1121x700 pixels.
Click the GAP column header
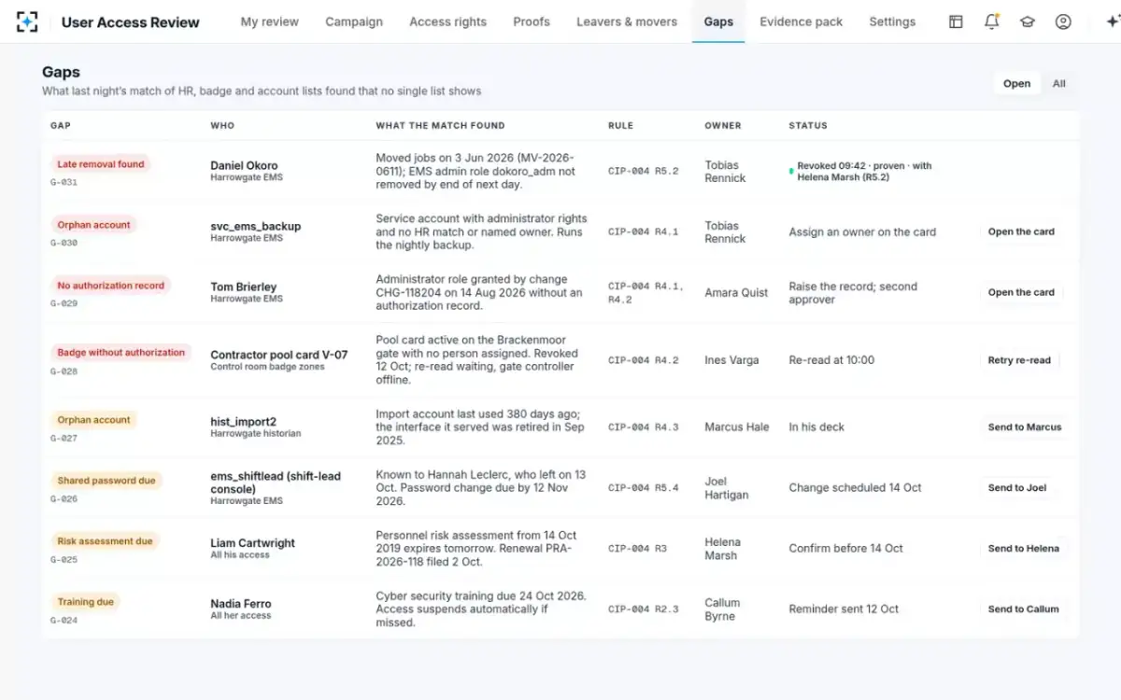[60, 125]
